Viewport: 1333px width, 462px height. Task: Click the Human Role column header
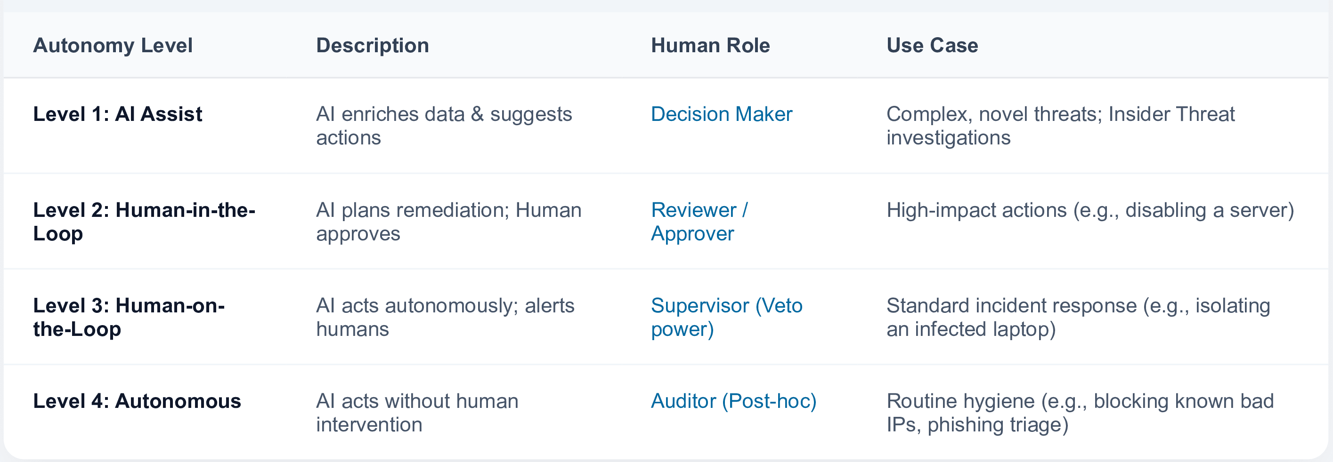point(710,46)
